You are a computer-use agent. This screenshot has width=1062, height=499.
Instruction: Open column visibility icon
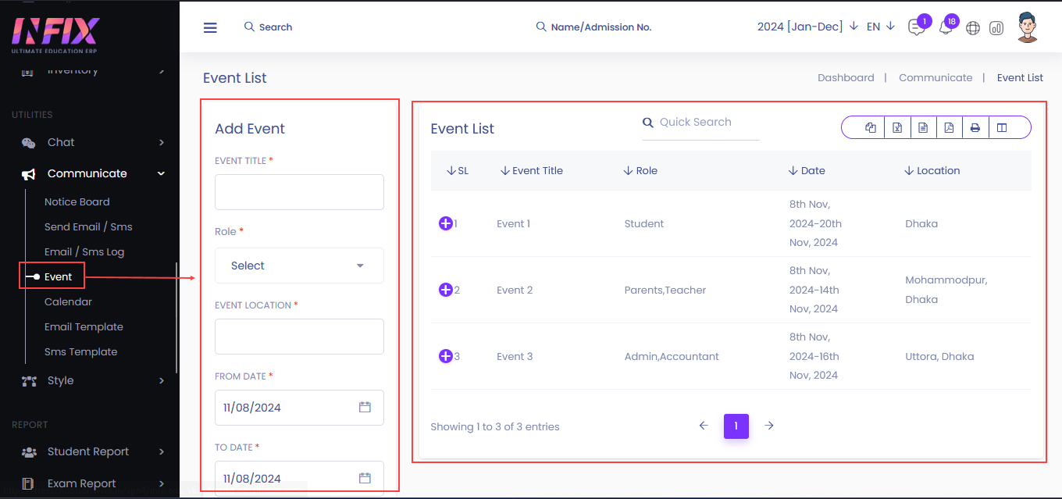coord(1002,128)
